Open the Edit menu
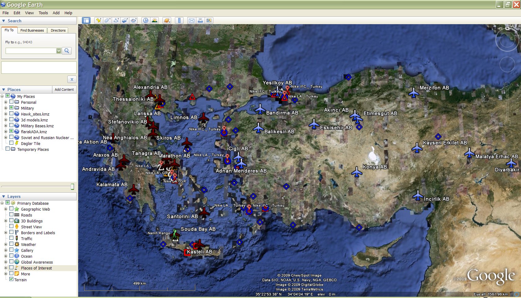 [x=17, y=13]
